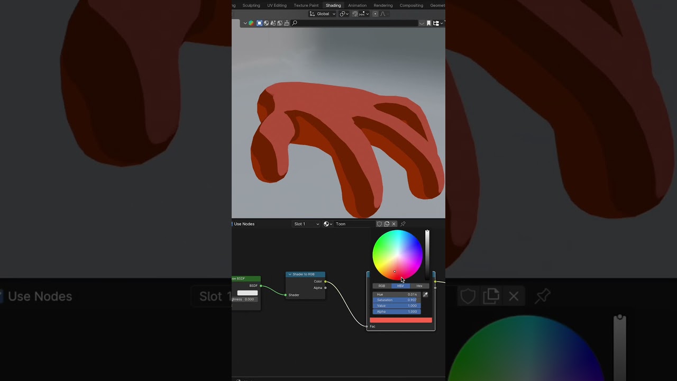Viewport: 677px width, 381px height.
Task: Open the Global transform orientation dropdown
Action: [322, 14]
